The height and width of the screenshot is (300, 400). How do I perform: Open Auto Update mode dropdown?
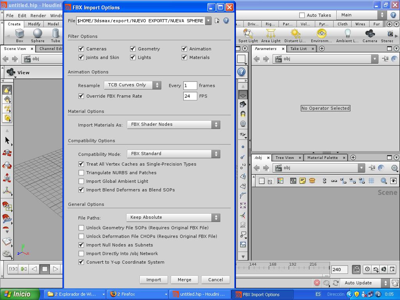(x=364, y=283)
